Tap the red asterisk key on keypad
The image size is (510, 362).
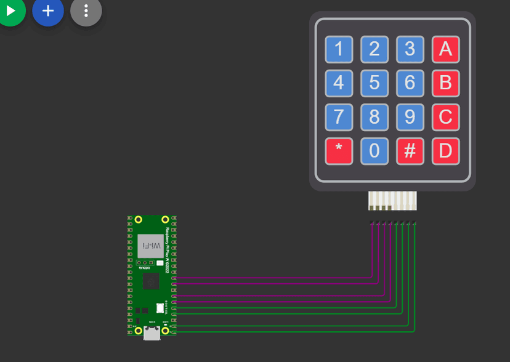click(x=339, y=151)
